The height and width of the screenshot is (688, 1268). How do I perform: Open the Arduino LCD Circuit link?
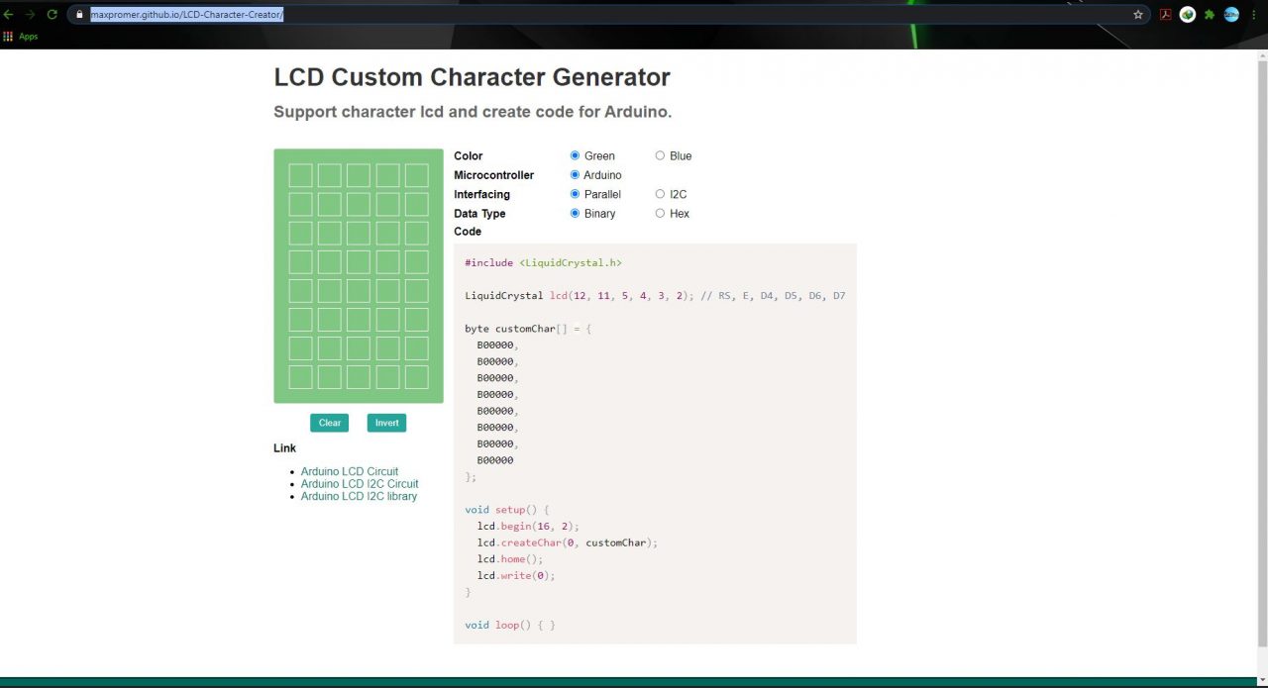[x=350, y=471]
